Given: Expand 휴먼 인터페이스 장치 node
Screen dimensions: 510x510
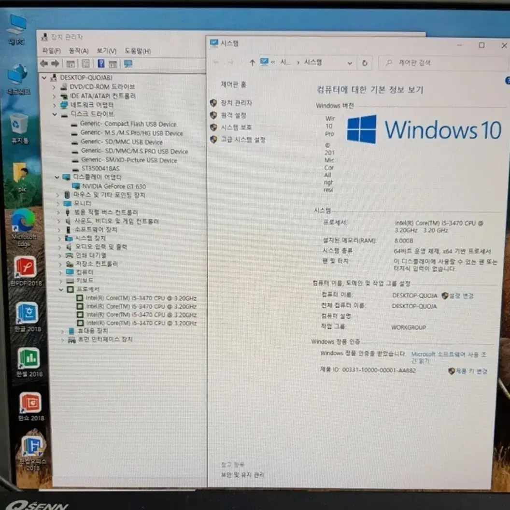Looking at the screenshot, I should [x=62, y=340].
